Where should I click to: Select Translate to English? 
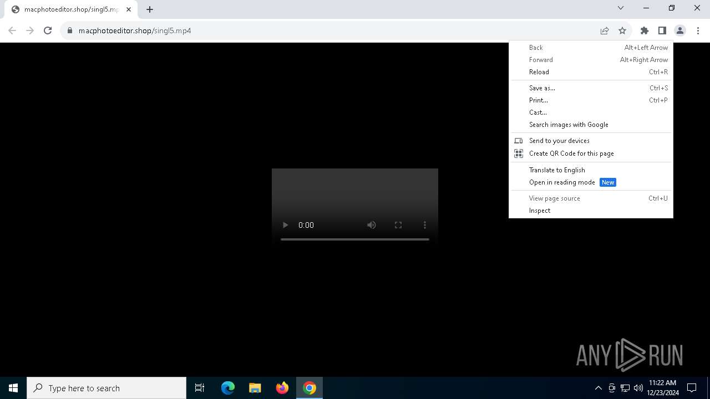point(591,170)
